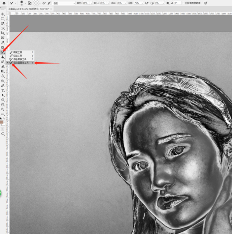Choose 混合器画笔工具 from the flyout
Screen dimensions: 232x234
21,63
